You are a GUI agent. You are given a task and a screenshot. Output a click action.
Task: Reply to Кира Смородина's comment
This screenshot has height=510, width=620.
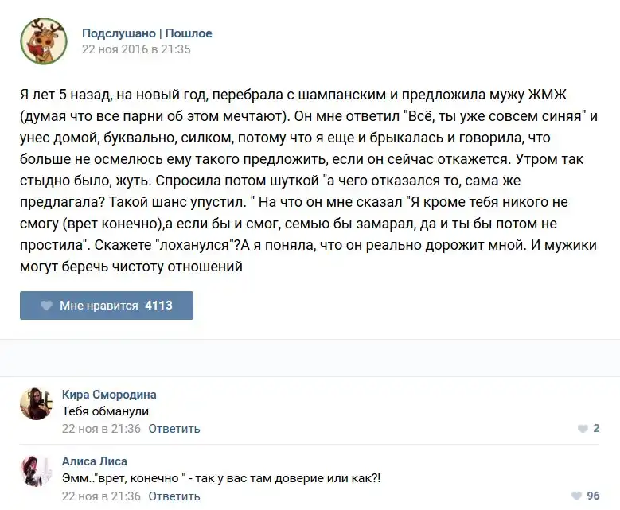pyautogui.click(x=174, y=429)
